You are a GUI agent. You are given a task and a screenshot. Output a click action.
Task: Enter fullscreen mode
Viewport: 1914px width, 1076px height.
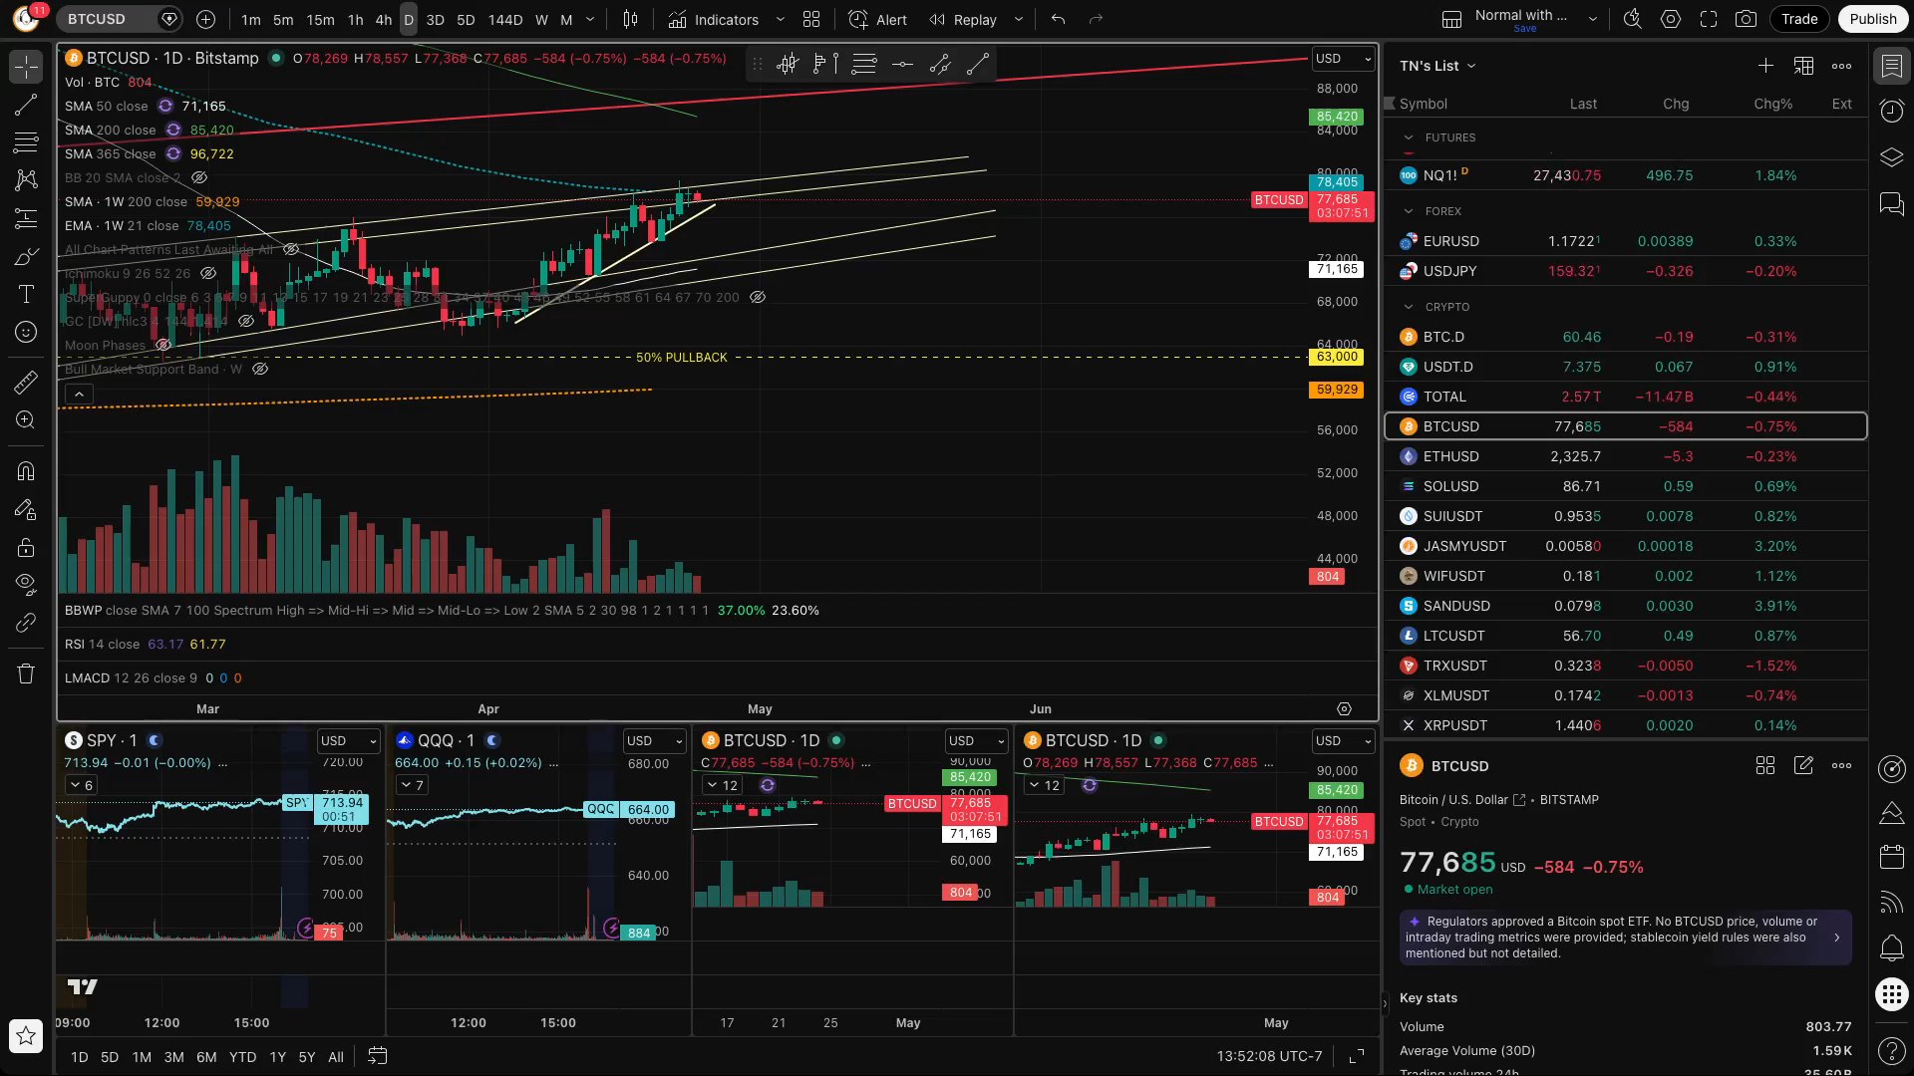pyautogui.click(x=1709, y=19)
